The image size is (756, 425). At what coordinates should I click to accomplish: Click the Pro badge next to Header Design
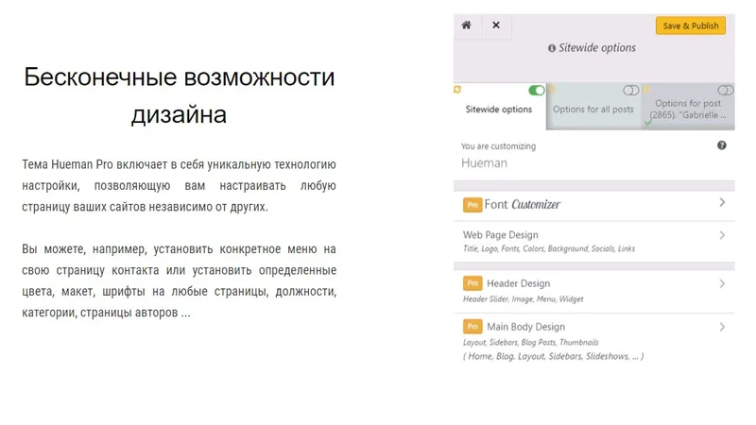(x=472, y=283)
